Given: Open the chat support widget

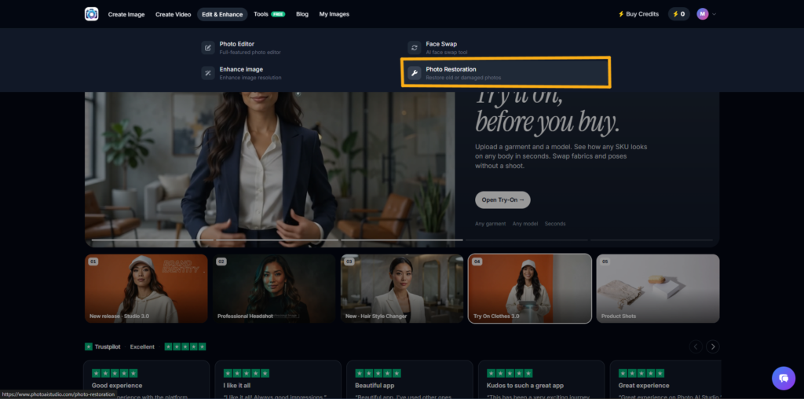Looking at the screenshot, I should click(784, 379).
